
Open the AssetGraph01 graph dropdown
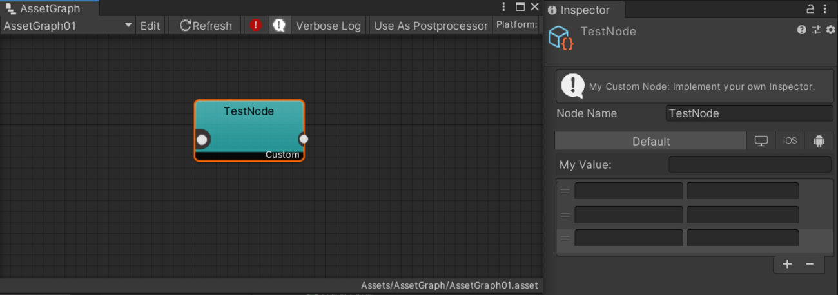[68, 26]
